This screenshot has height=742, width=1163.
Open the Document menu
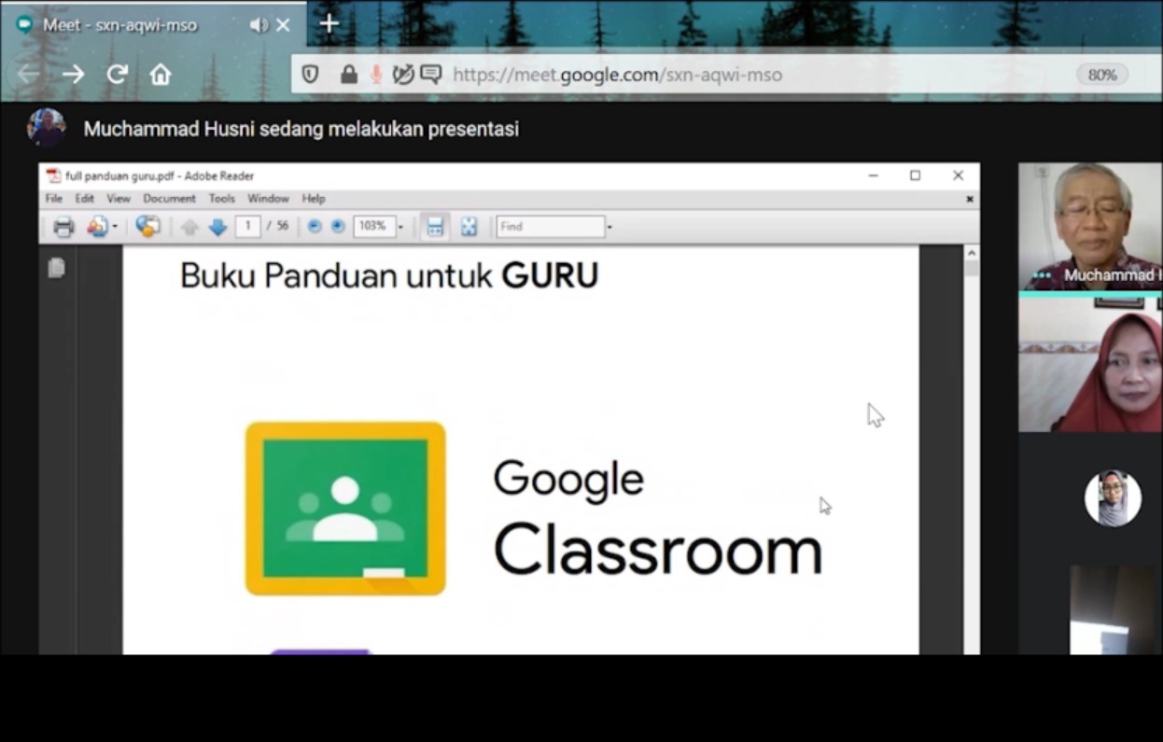click(169, 199)
